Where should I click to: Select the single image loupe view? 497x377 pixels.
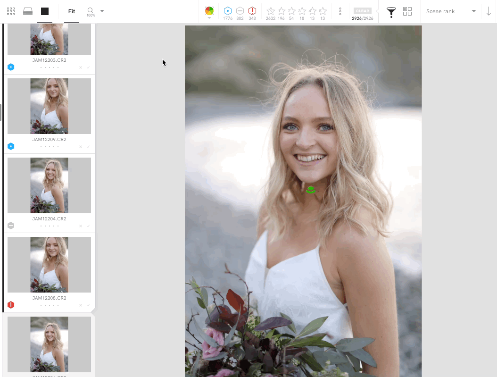(x=45, y=11)
